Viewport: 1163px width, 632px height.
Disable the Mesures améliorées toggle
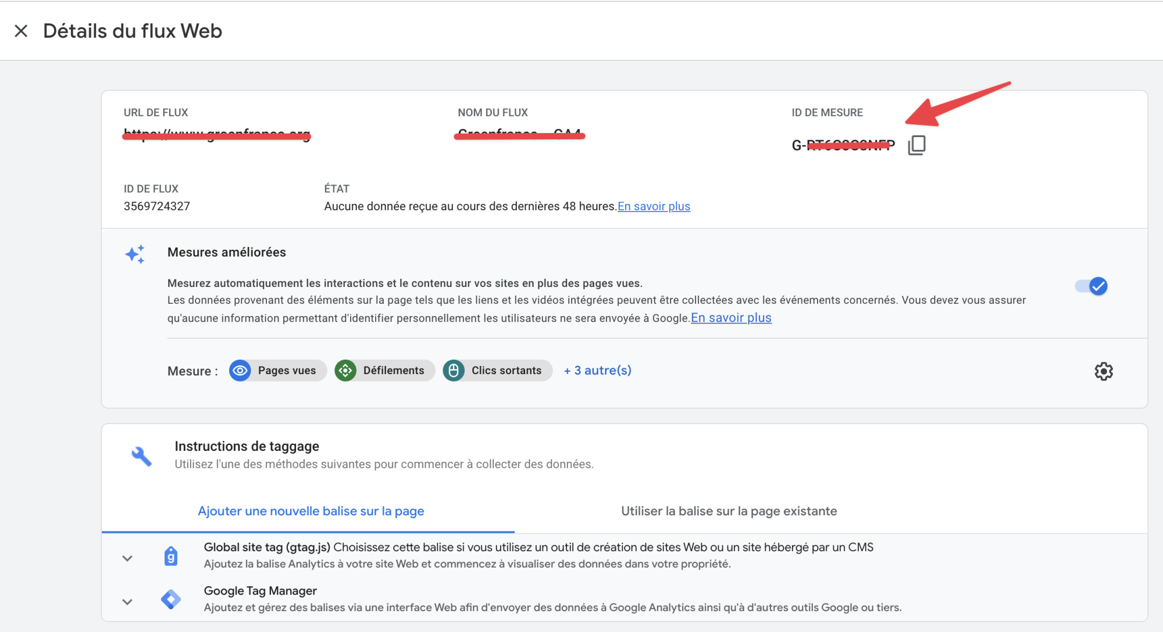coord(1091,286)
